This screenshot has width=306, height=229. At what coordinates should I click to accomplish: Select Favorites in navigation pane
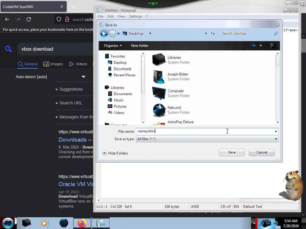click(118, 56)
